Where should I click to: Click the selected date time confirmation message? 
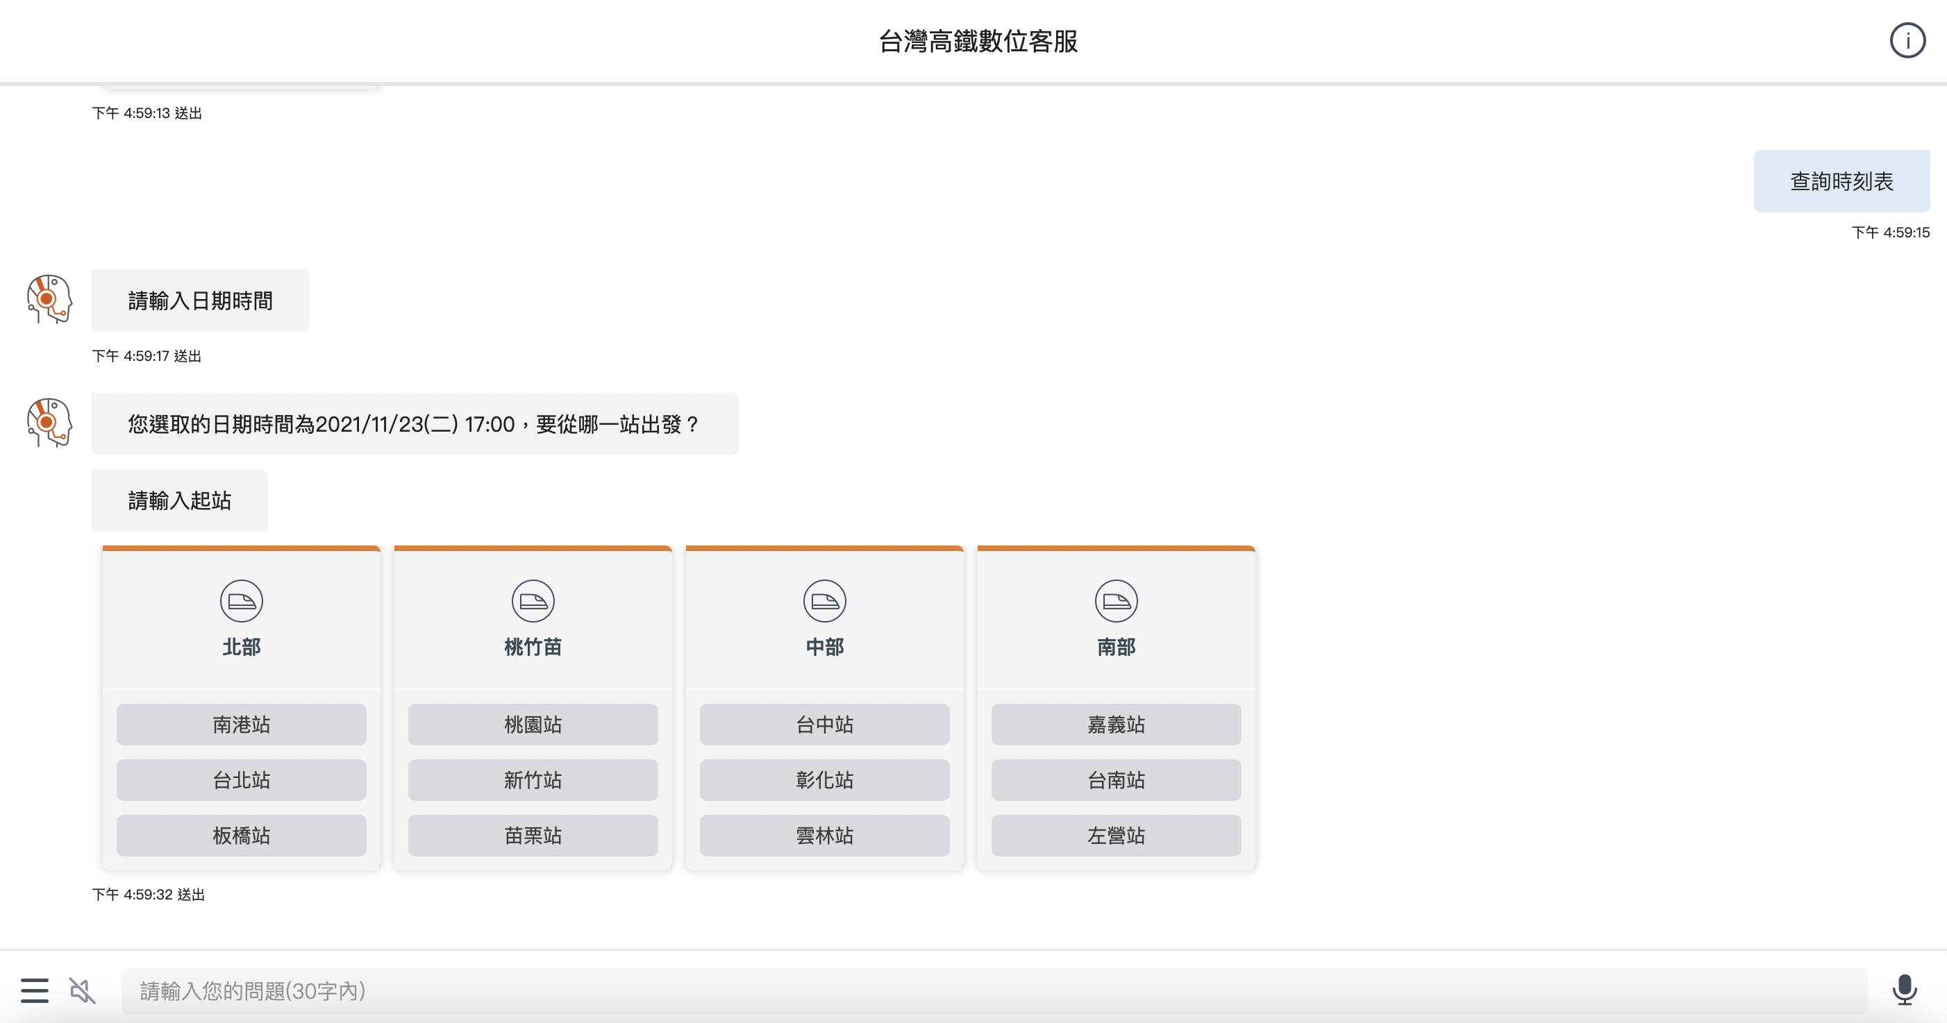tap(415, 424)
